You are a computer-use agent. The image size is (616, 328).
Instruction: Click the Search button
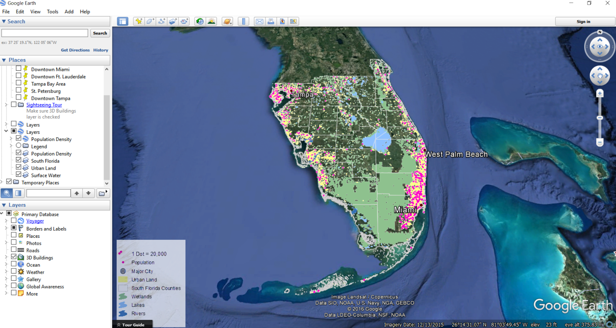100,33
